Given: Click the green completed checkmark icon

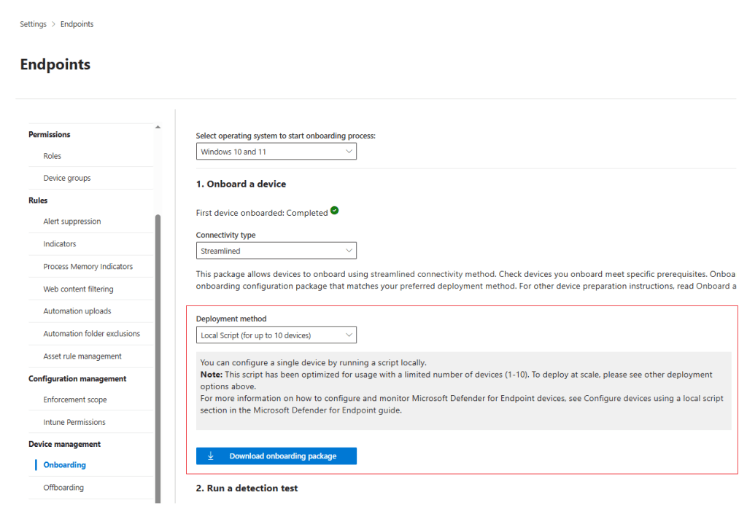Looking at the screenshot, I should (334, 210).
